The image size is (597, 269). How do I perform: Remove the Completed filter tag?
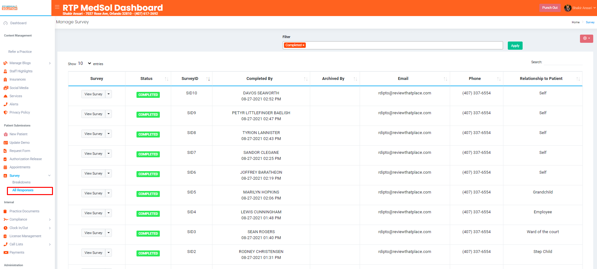click(304, 45)
